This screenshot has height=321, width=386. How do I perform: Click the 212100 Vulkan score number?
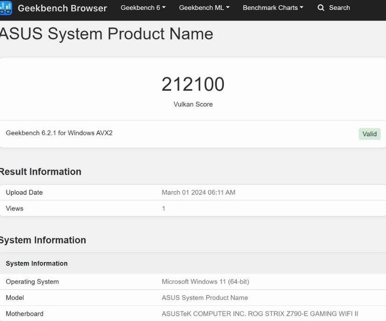pos(193,84)
